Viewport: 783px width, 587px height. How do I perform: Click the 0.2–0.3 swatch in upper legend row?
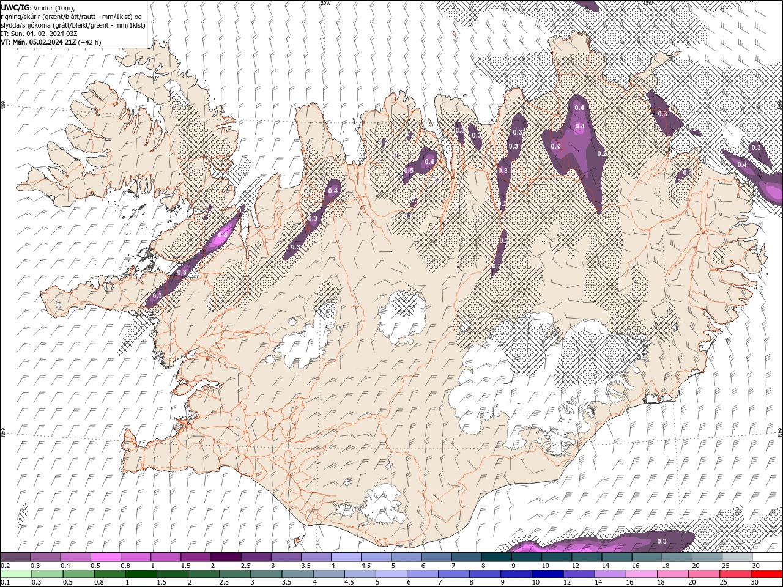pos(15,557)
